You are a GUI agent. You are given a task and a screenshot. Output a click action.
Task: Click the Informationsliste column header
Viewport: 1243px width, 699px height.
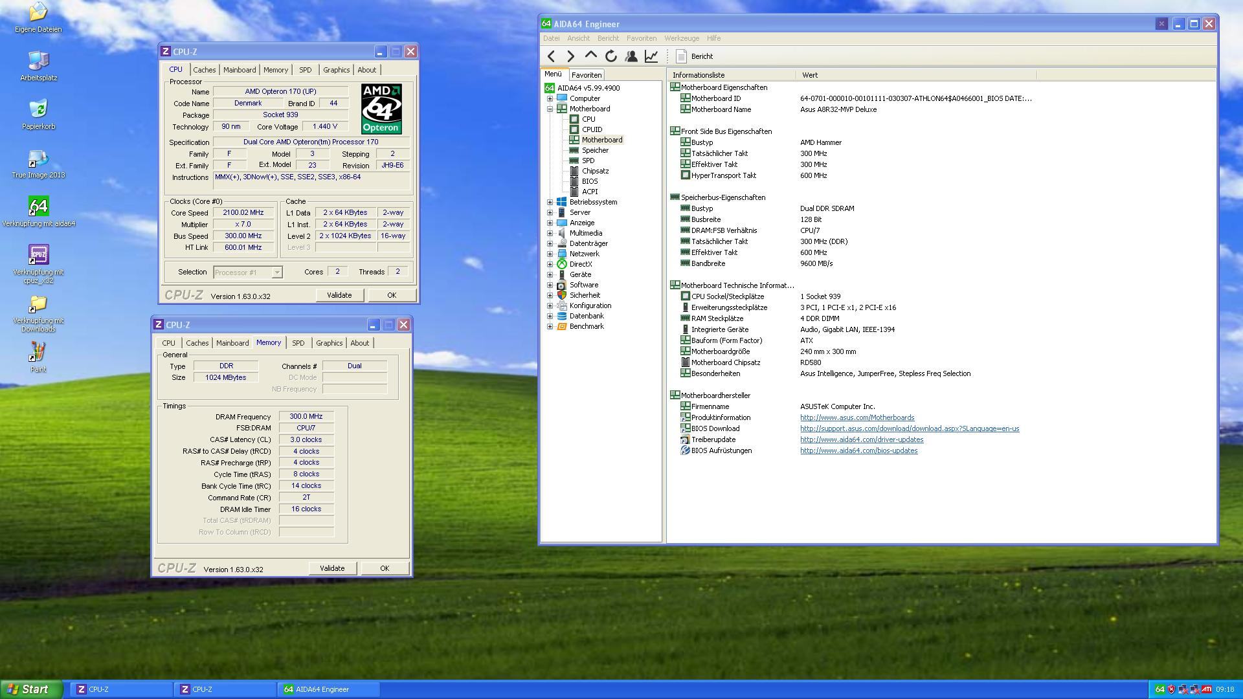tap(732, 75)
